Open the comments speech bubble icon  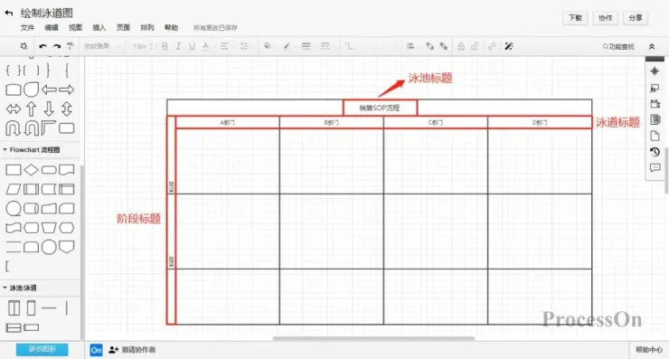(x=655, y=168)
